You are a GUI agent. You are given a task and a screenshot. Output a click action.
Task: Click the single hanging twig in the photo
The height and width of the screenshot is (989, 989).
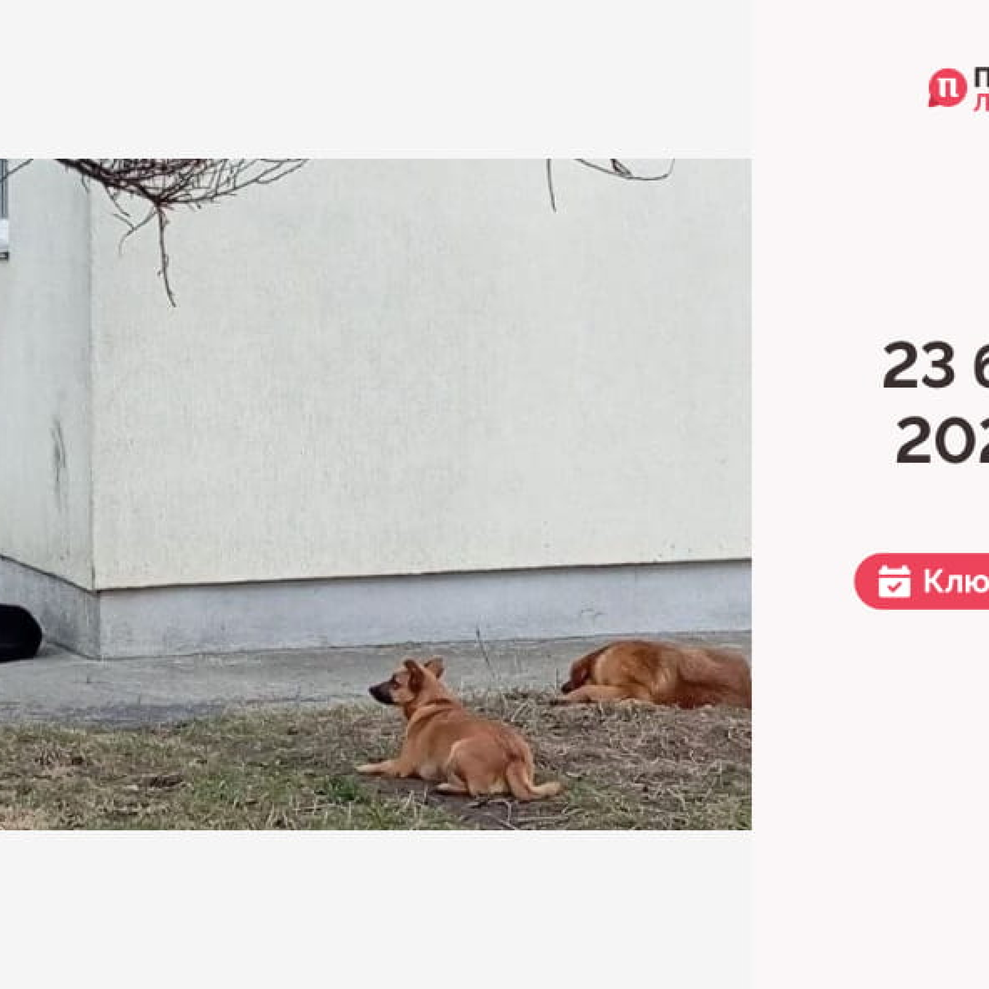(x=551, y=185)
